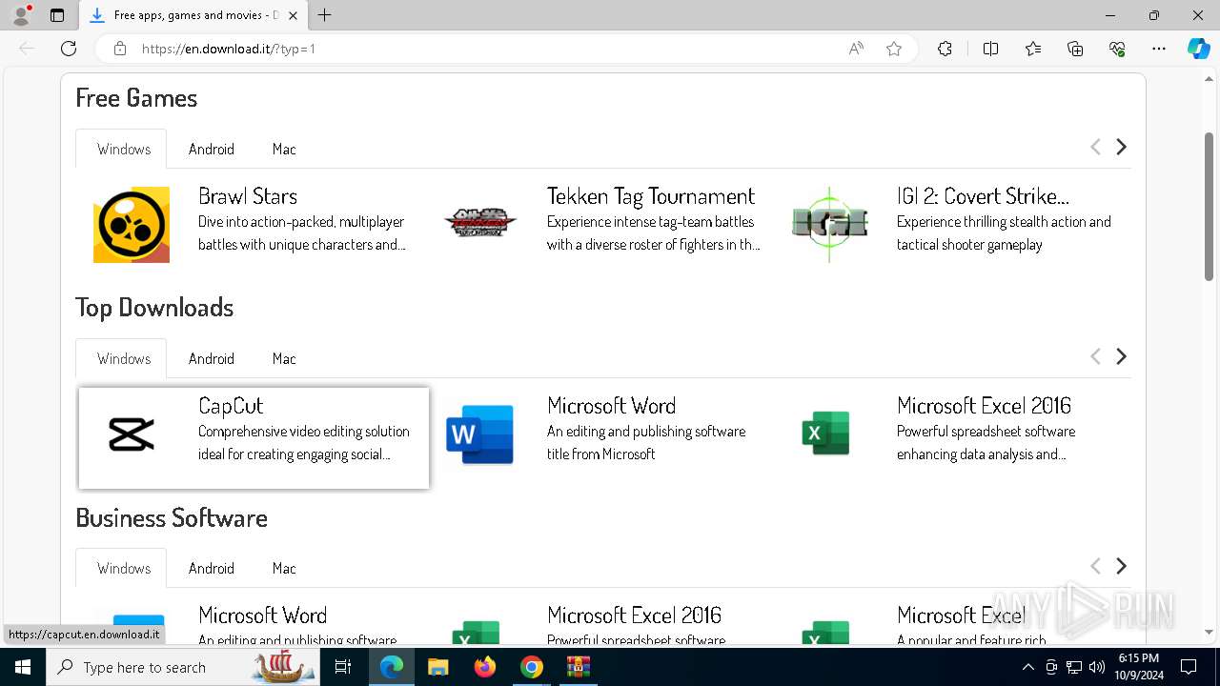
Task: Open Microsoft Excel 2016 title in Business Software
Action: pos(634,615)
